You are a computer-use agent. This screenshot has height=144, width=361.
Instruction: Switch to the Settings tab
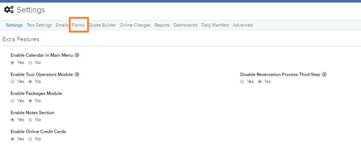click(x=14, y=25)
